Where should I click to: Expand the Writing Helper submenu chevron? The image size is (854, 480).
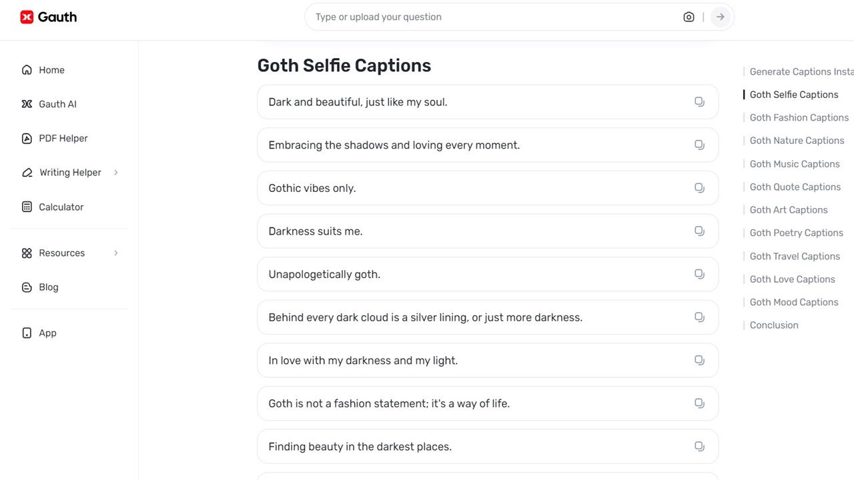pos(116,173)
